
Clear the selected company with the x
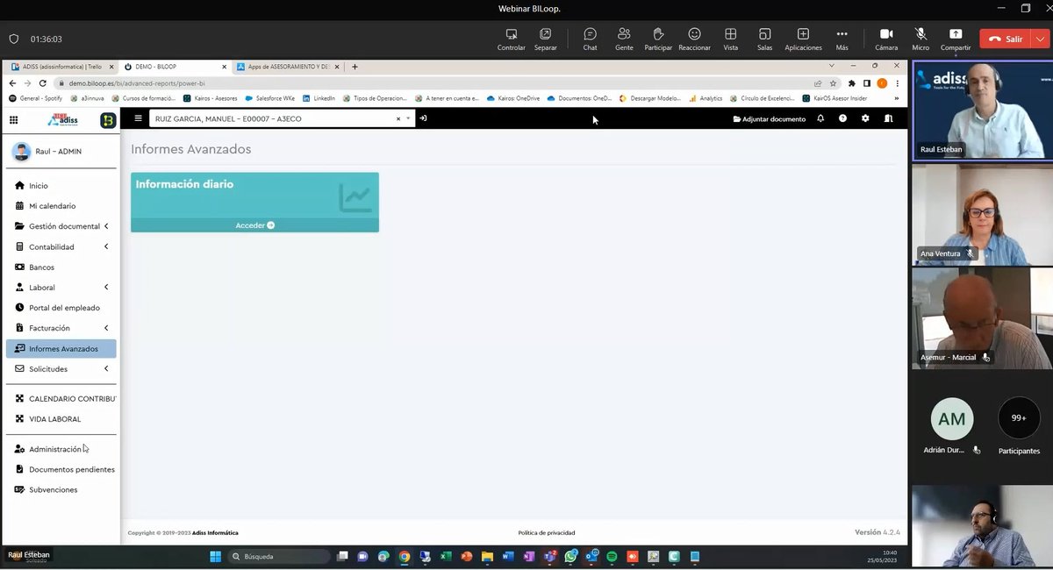[398, 118]
